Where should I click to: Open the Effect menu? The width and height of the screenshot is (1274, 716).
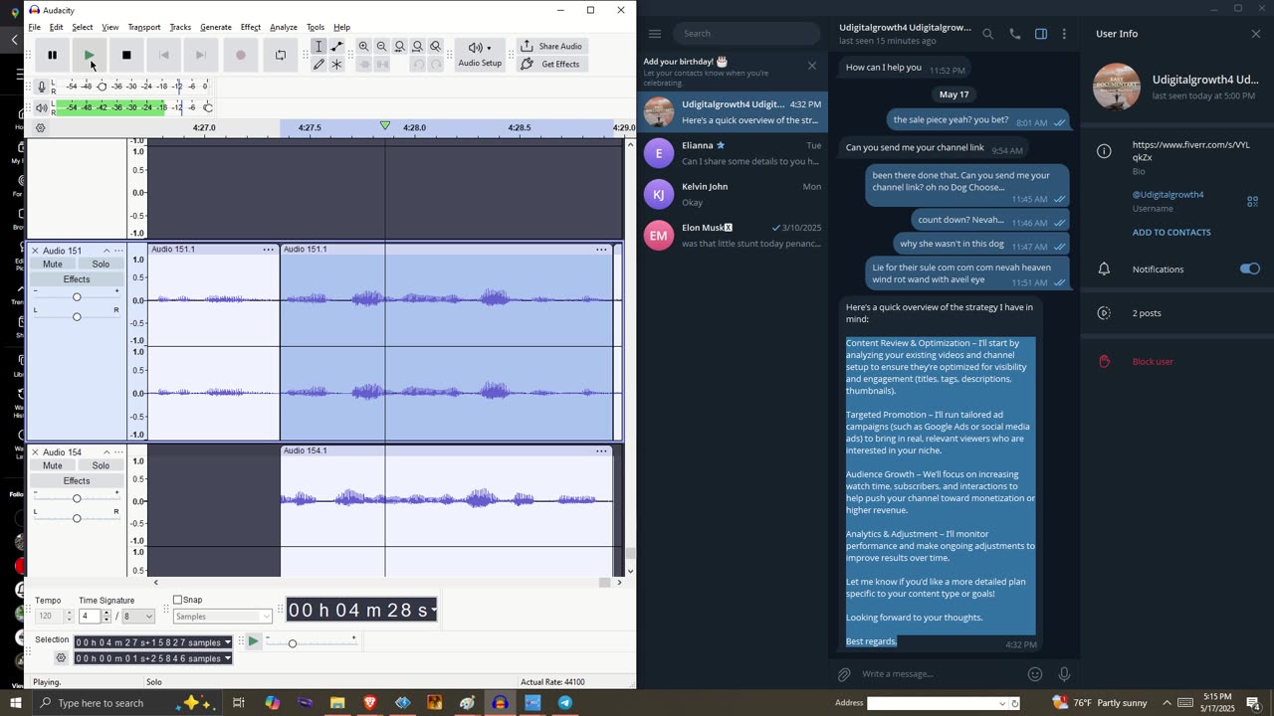pos(251,27)
